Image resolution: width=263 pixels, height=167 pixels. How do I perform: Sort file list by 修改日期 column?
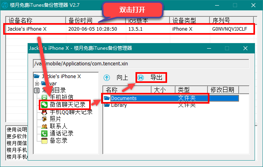(223, 90)
